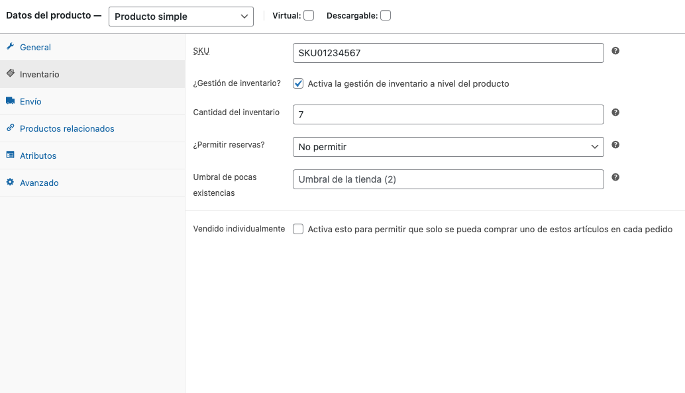Click the General wrench icon
This screenshot has height=393, width=685.
click(10, 47)
